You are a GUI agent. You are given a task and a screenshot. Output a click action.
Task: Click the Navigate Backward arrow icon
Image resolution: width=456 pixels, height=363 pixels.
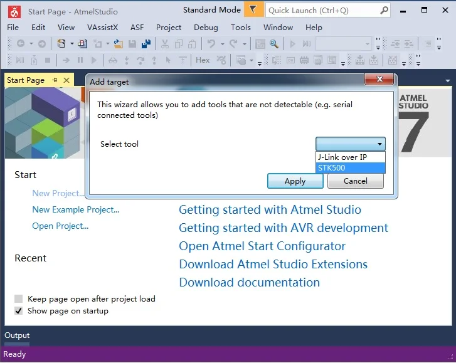21,44
